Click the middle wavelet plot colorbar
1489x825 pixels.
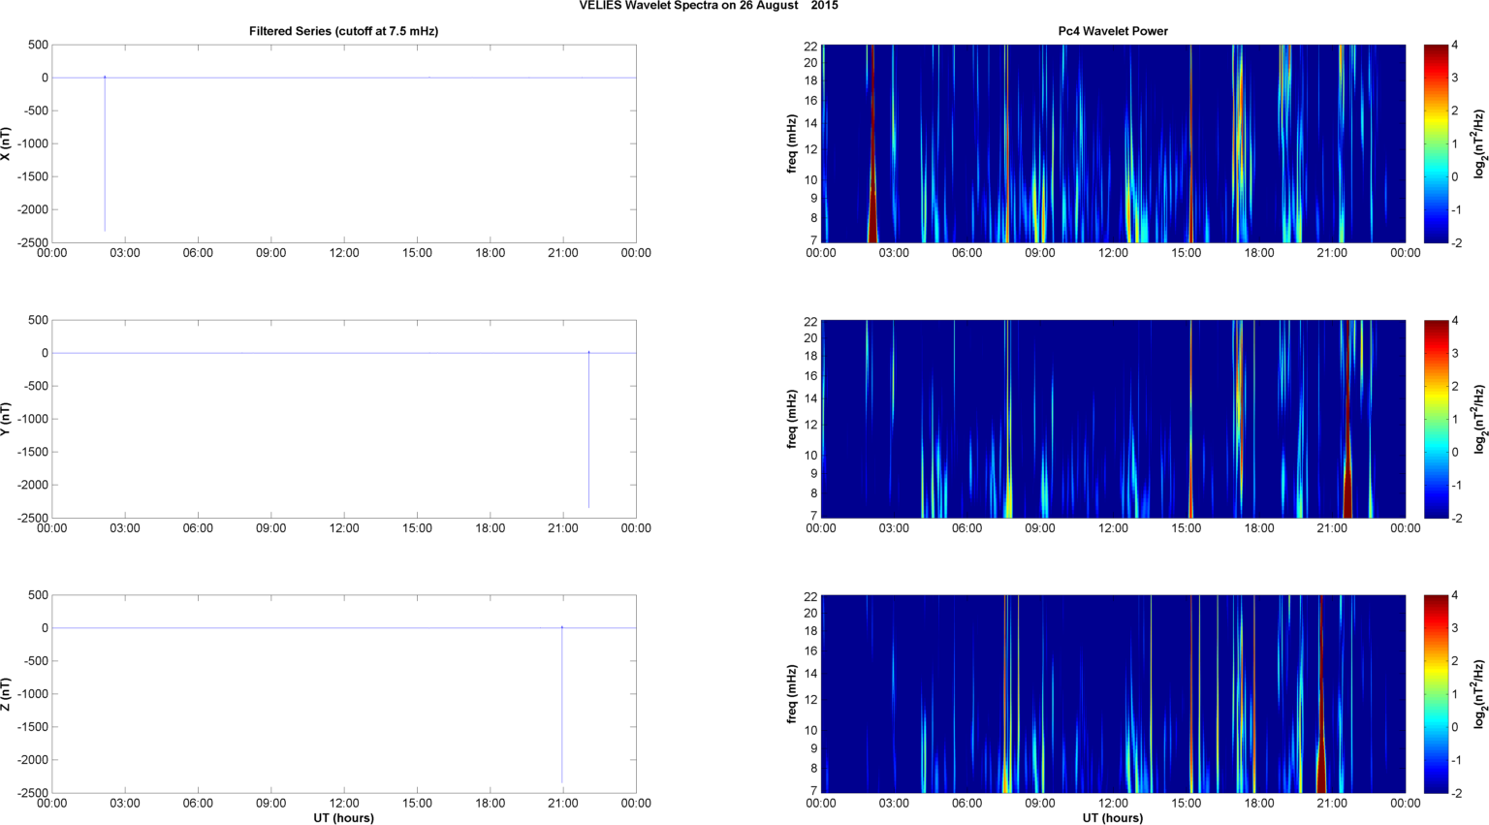click(1436, 419)
